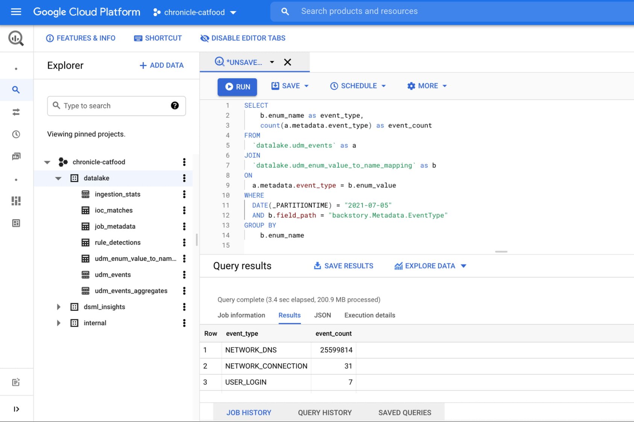634x422 pixels.
Task: Click SAVE RESULTS link
Action: (343, 266)
